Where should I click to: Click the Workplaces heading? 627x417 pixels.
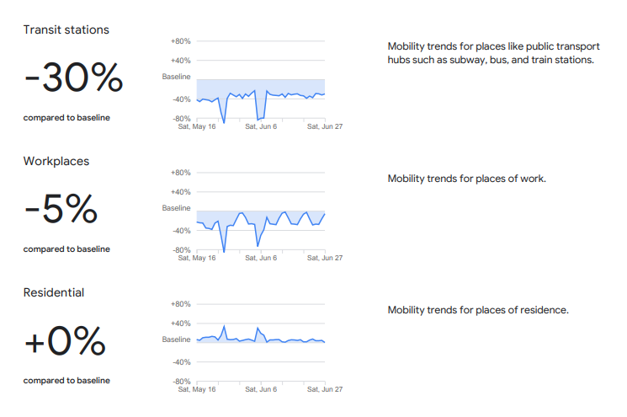56,161
